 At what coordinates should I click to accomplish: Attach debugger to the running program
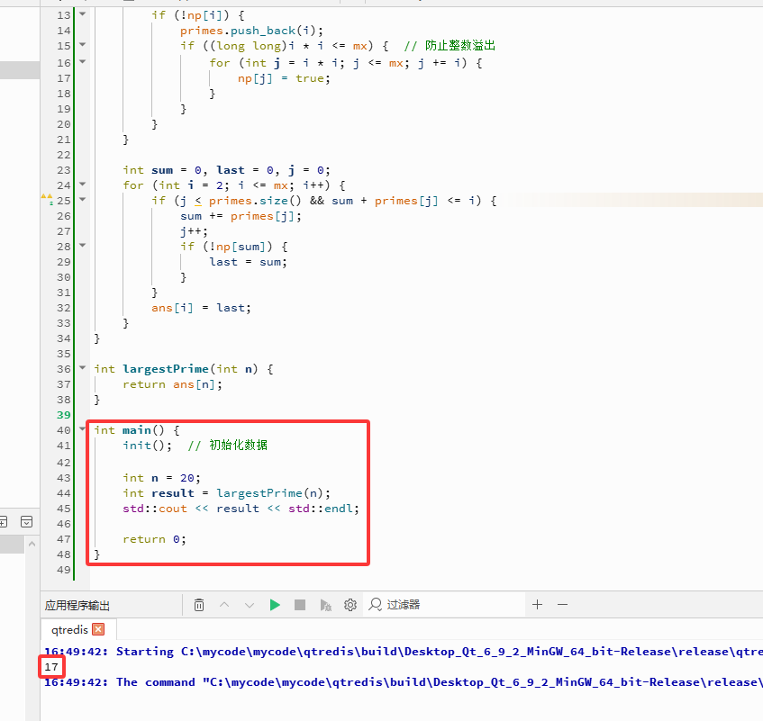click(325, 605)
